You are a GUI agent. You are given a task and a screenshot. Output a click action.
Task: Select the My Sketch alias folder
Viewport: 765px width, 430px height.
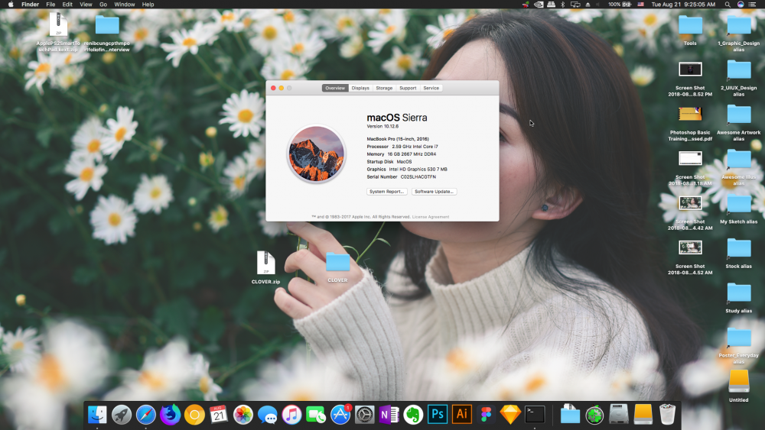tap(739, 209)
